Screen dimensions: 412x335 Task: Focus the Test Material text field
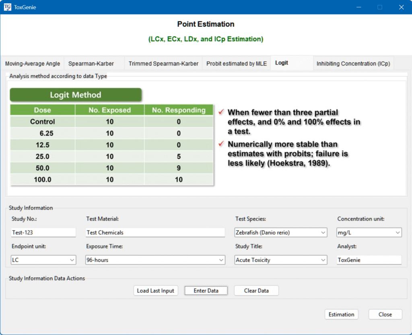[x=155, y=232]
